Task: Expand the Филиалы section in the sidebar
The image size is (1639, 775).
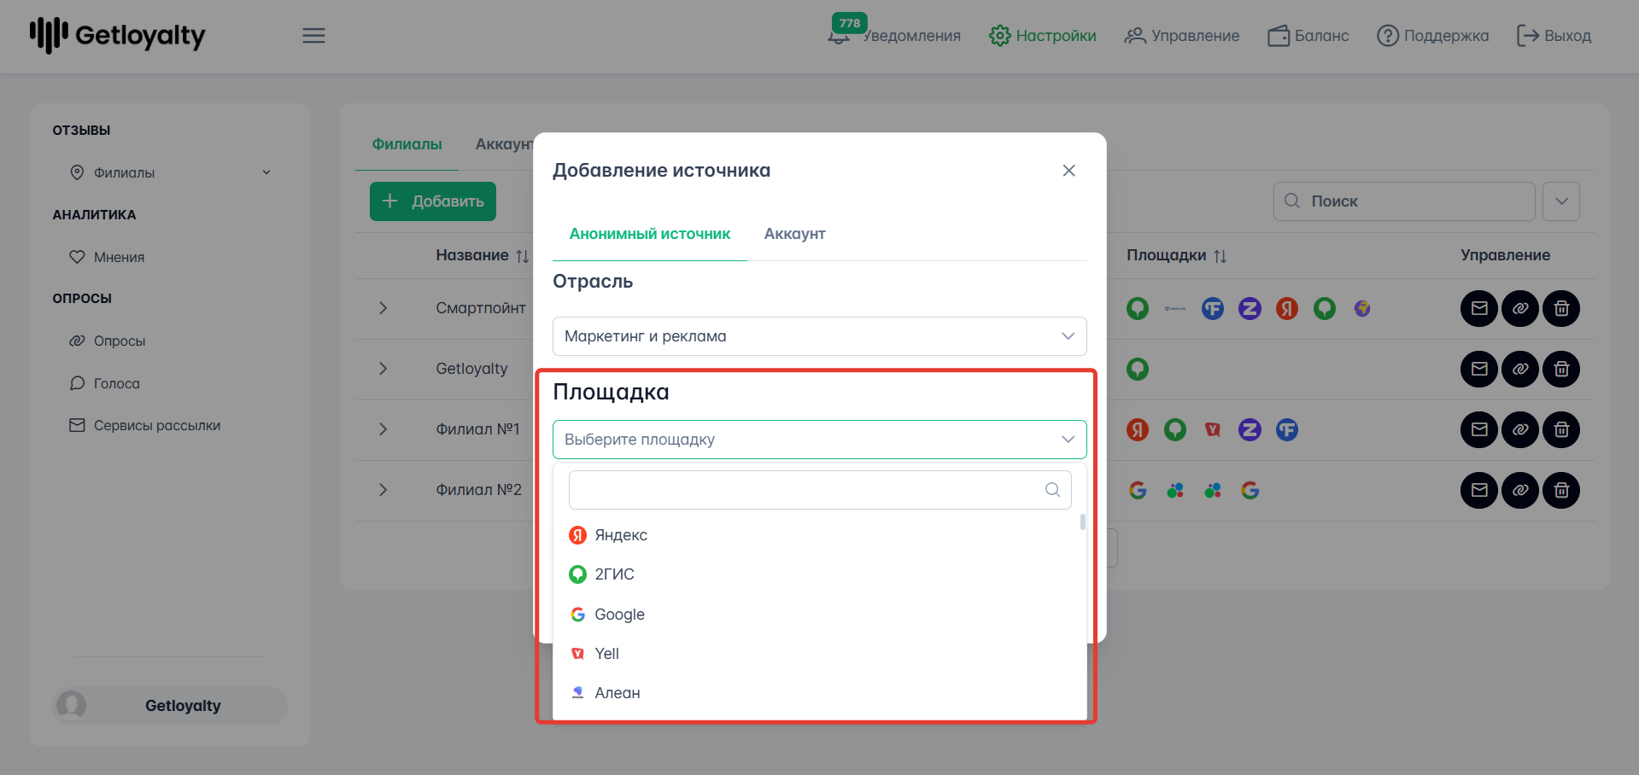Action: click(266, 172)
